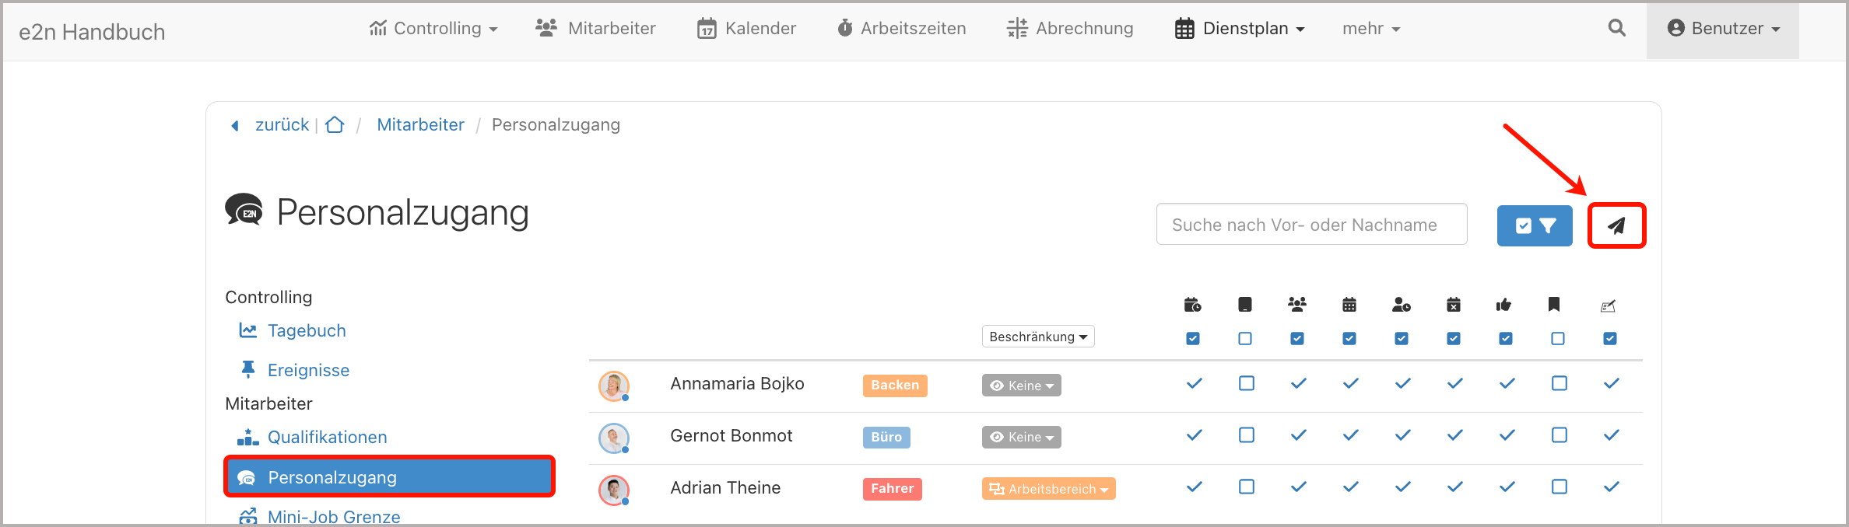The height and width of the screenshot is (527, 1849).
Task: Select the person-with-clock column icon
Action: pyautogui.click(x=1402, y=305)
